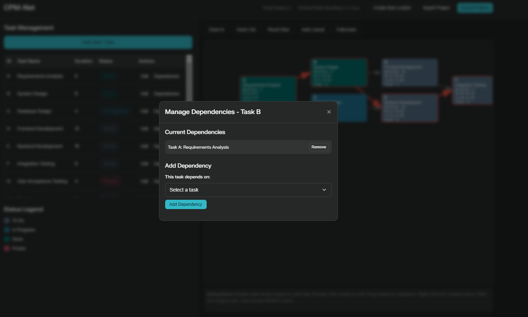This screenshot has height=317, width=528.
Task: Click the To Do legend color swatch
Action: (x=7, y=221)
